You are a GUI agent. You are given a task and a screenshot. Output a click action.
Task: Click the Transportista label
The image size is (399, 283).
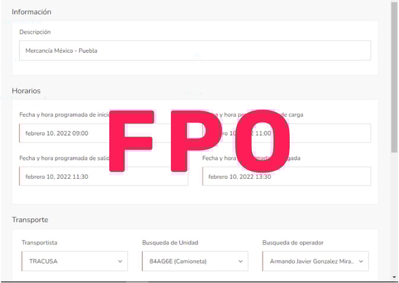(x=40, y=242)
